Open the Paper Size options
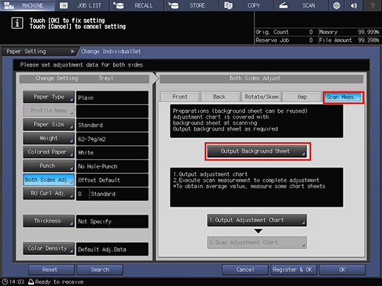This screenshot has height=286, width=382. [49, 125]
